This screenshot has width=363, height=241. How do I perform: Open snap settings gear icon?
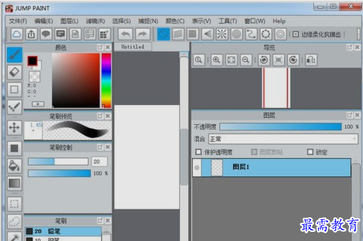pyautogui.click(x=280, y=34)
